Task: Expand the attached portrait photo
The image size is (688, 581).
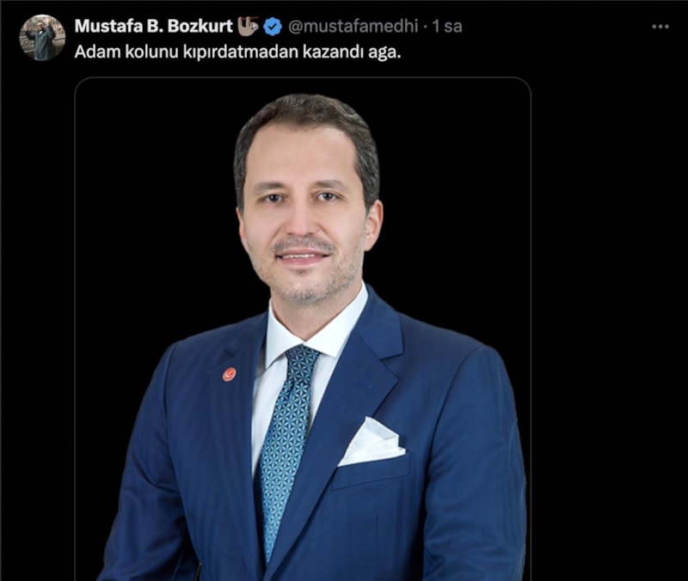Action: coord(303,329)
